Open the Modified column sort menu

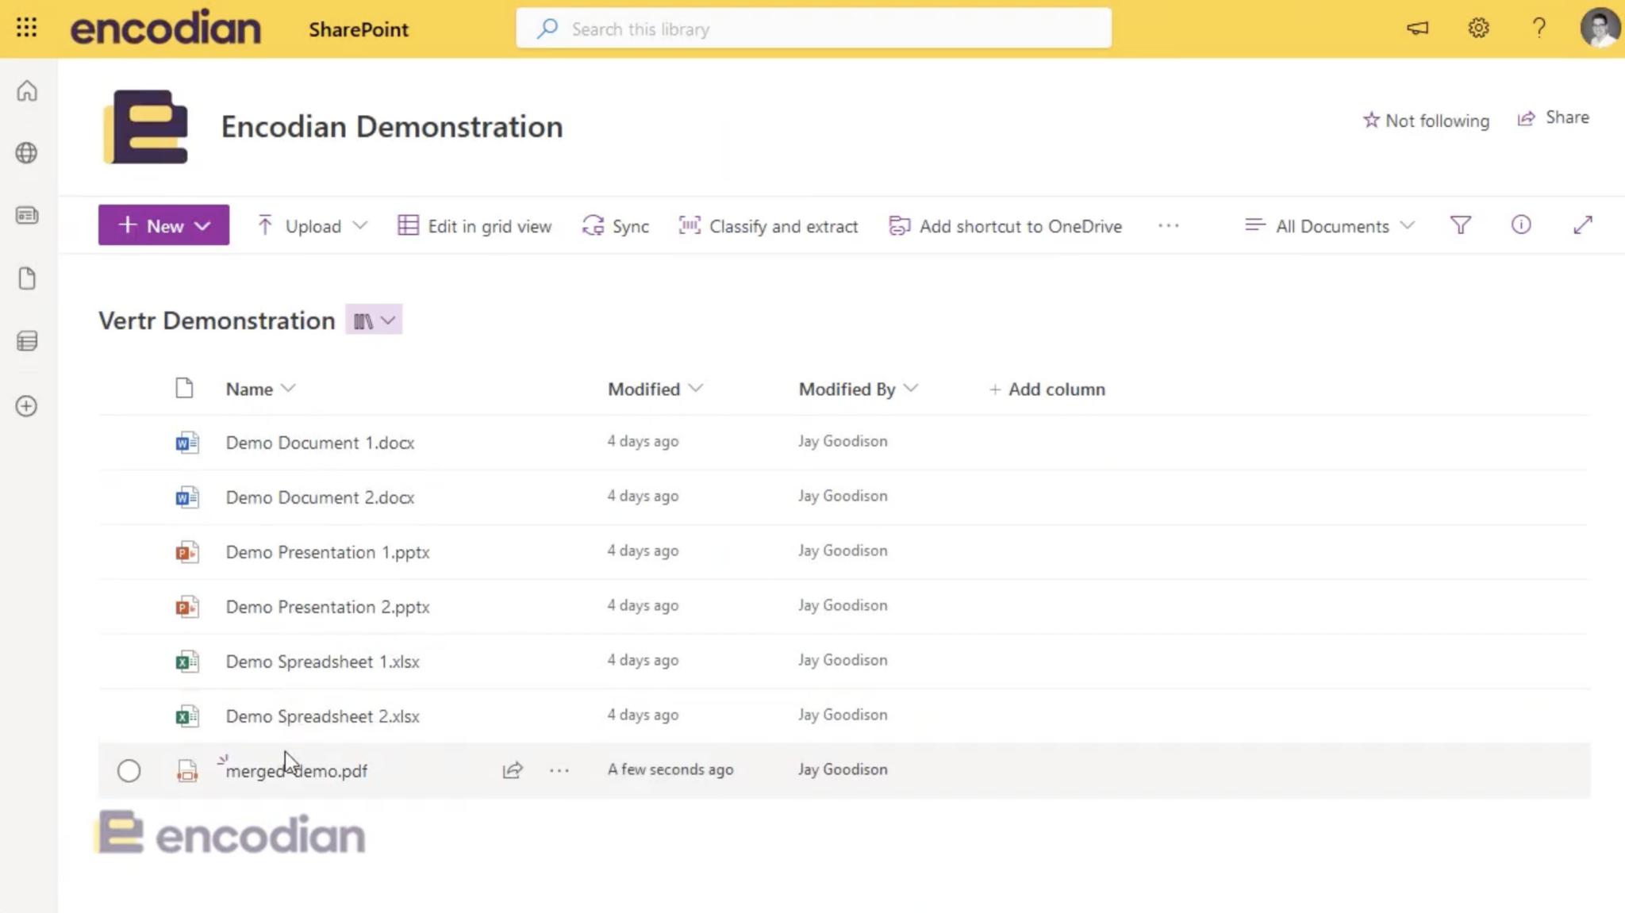point(655,389)
